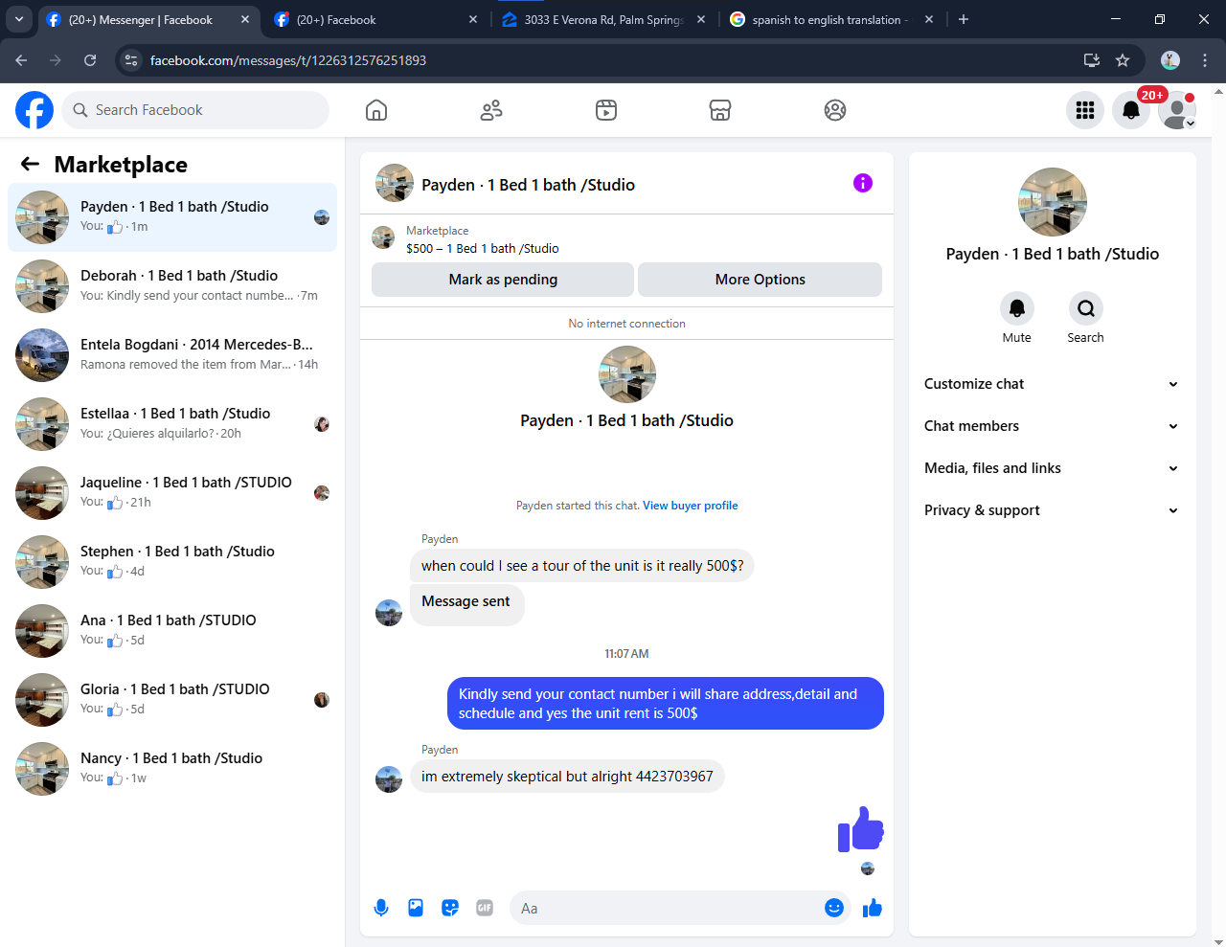The width and height of the screenshot is (1226, 947).
Task: Open Estellaa conversation in list
Action: click(x=172, y=424)
